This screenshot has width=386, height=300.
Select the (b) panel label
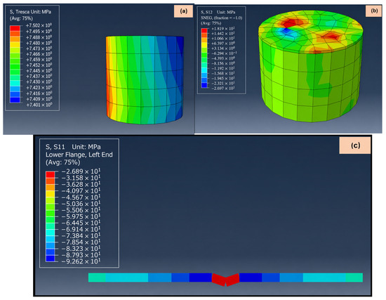click(x=374, y=11)
